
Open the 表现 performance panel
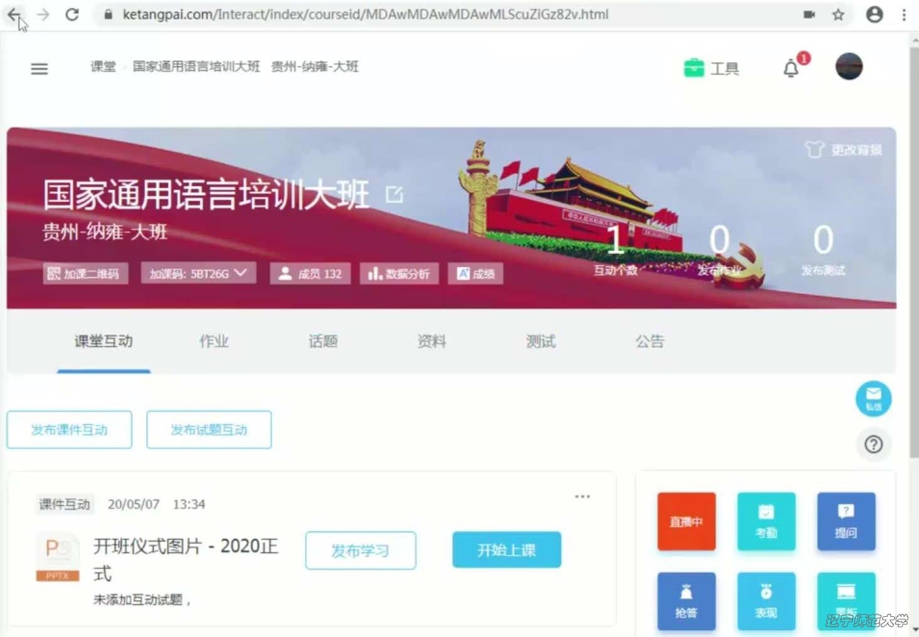[x=766, y=601]
